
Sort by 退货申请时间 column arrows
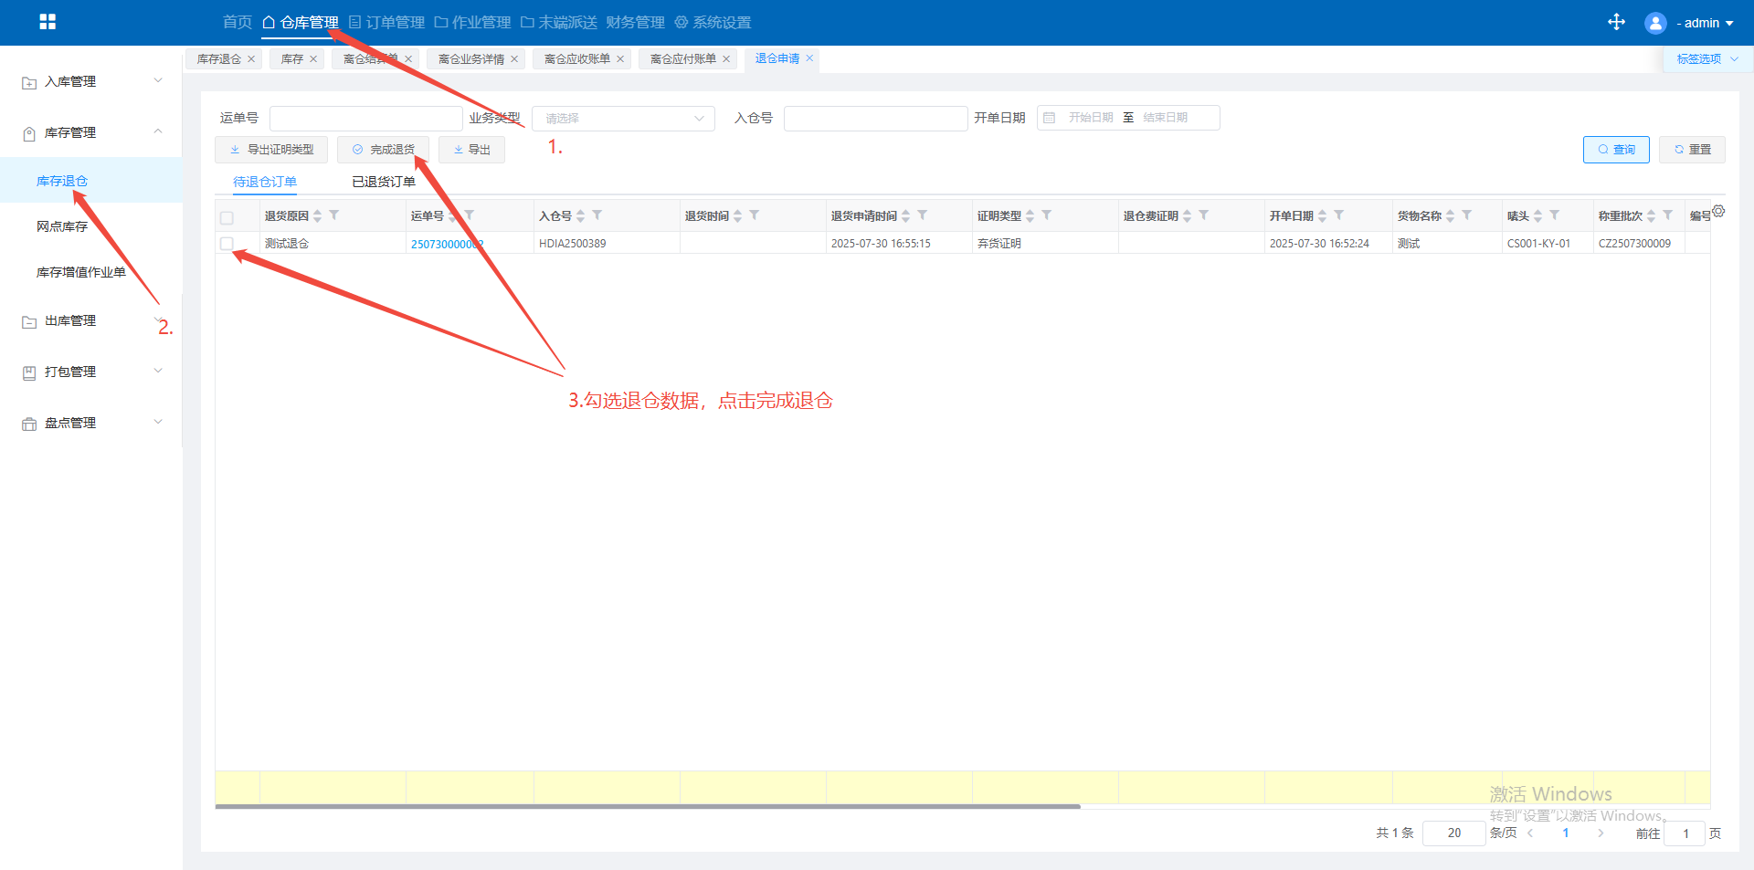click(x=906, y=216)
